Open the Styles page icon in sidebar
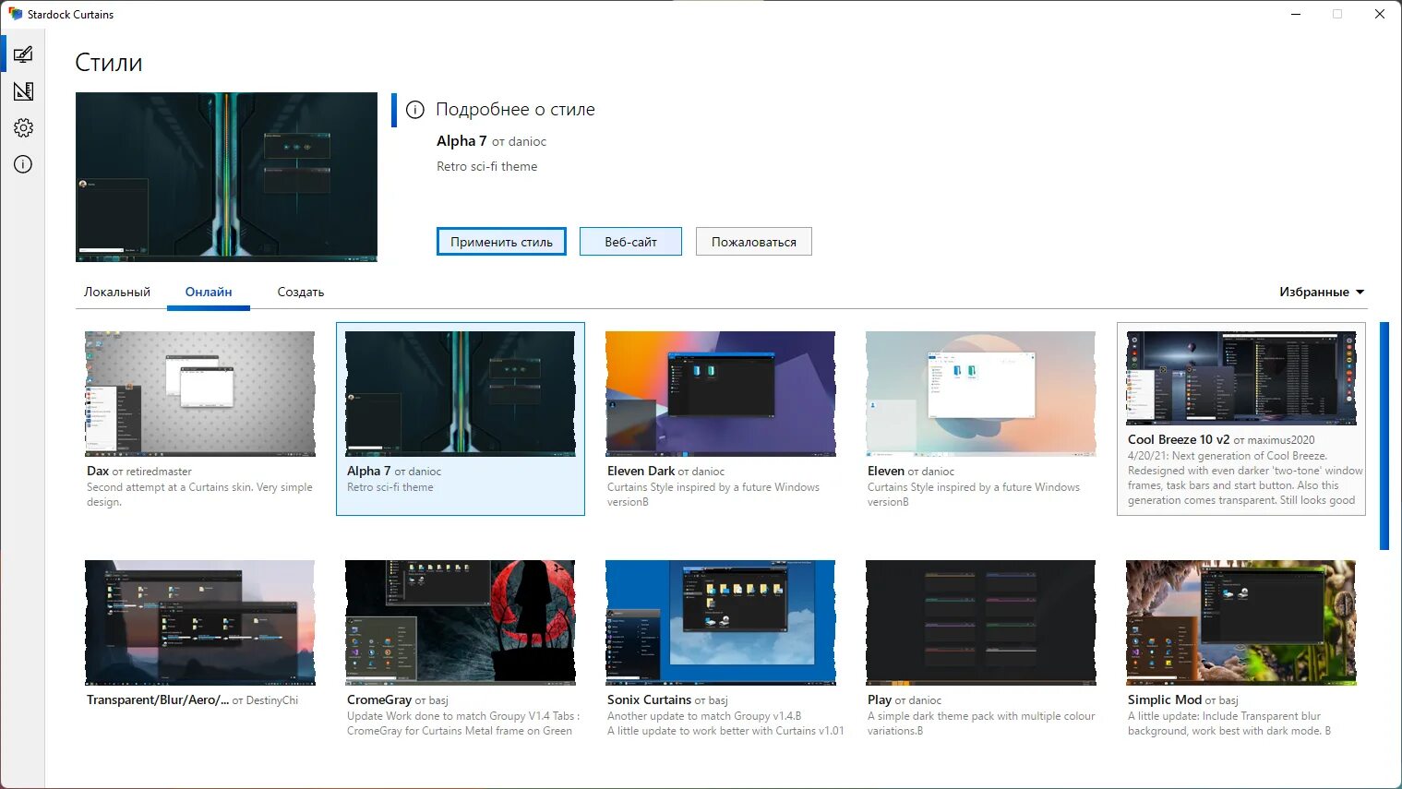Viewport: 1402px width, 789px height. click(23, 54)
